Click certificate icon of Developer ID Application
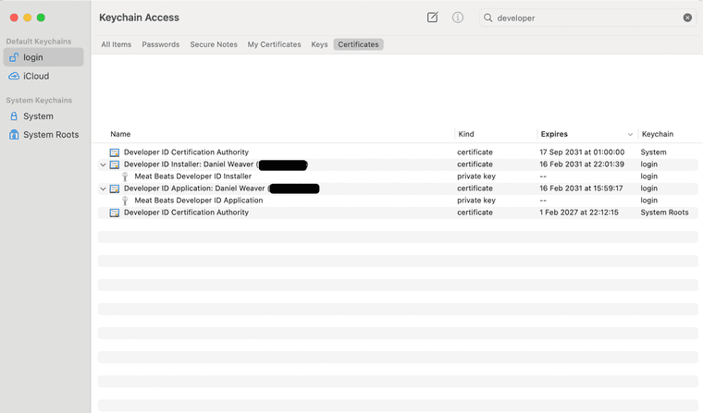This screenshot has width=703, height=413. pyautogui.click(x=115, y=188)
